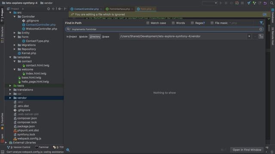The width and height of the screenshot is (275, 154).
Task: Enable the Regex? checkbox
Action: click(x=192, y=23)
